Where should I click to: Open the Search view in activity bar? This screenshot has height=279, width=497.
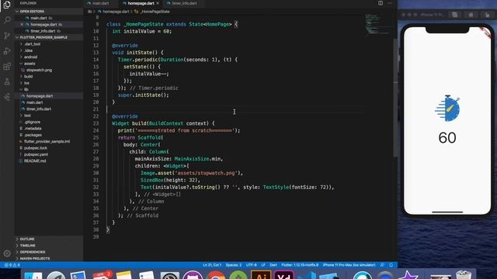coord(7,20)
